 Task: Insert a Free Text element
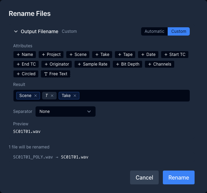(x=56, y=74)
